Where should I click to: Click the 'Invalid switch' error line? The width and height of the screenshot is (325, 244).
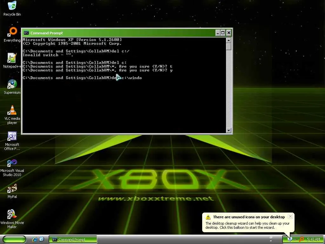(48, 55)
